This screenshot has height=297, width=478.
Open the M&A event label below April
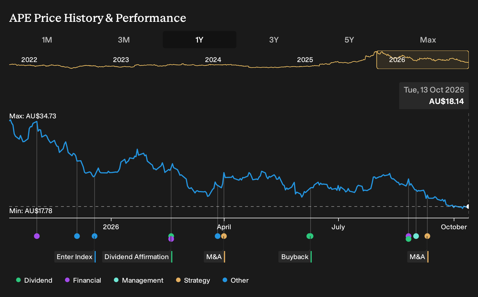point(215,257)
